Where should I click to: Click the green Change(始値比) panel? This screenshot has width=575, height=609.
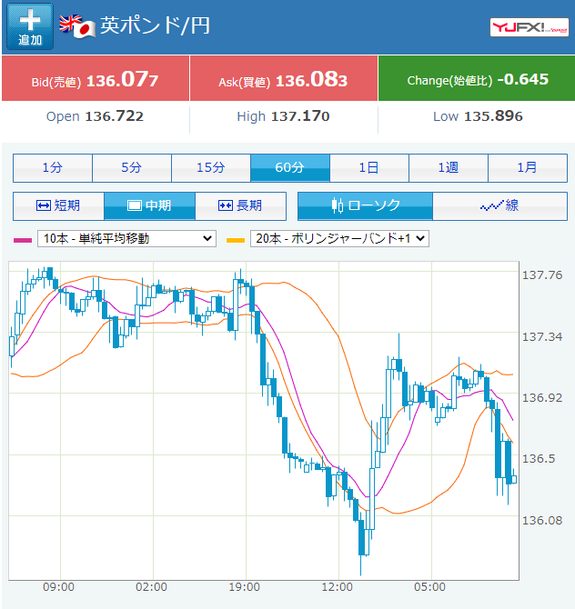pos(477,79)
